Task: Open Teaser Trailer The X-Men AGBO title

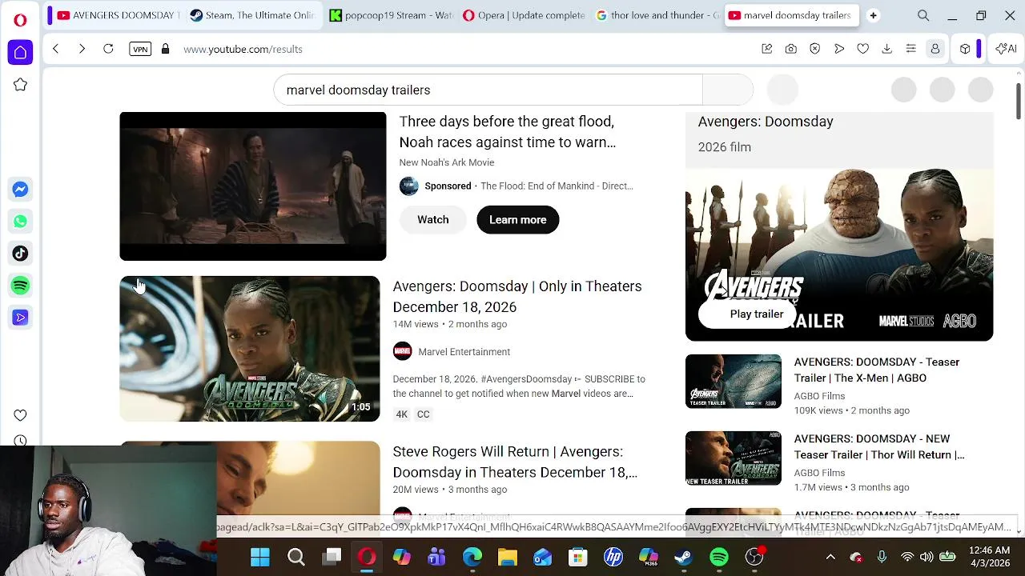Action: pyautogui.click(x=877, y=370)
